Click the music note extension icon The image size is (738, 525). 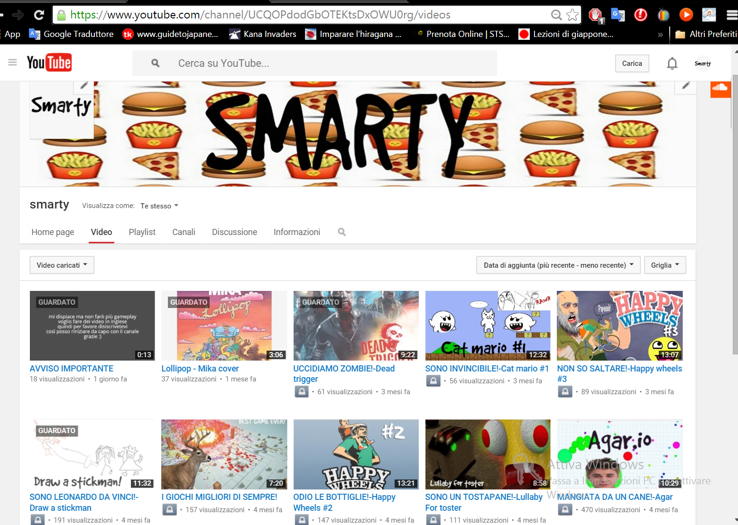709,15
